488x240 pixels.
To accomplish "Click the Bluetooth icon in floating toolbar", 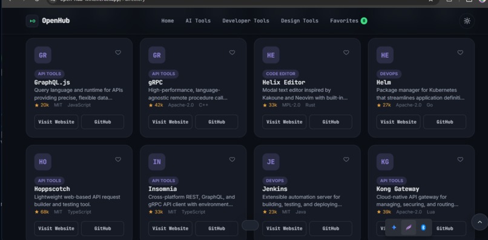I will (x=423, y=227).
